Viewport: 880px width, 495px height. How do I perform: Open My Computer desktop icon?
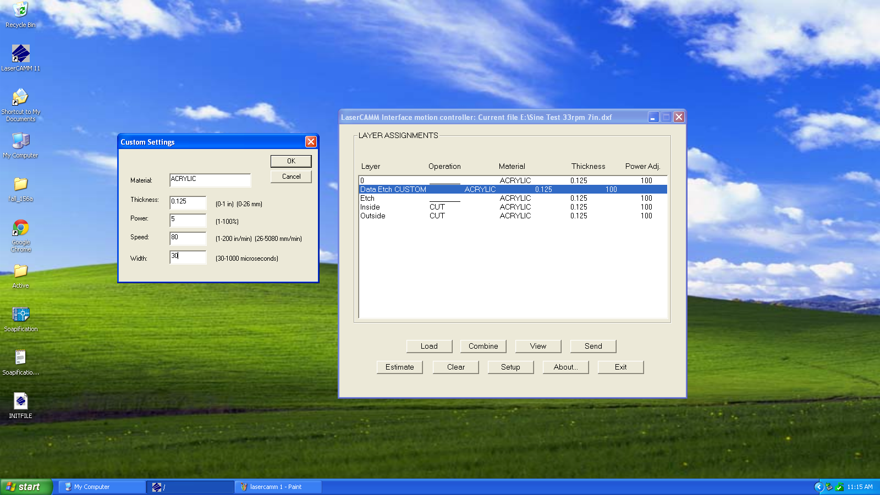[x=20, y=145]
